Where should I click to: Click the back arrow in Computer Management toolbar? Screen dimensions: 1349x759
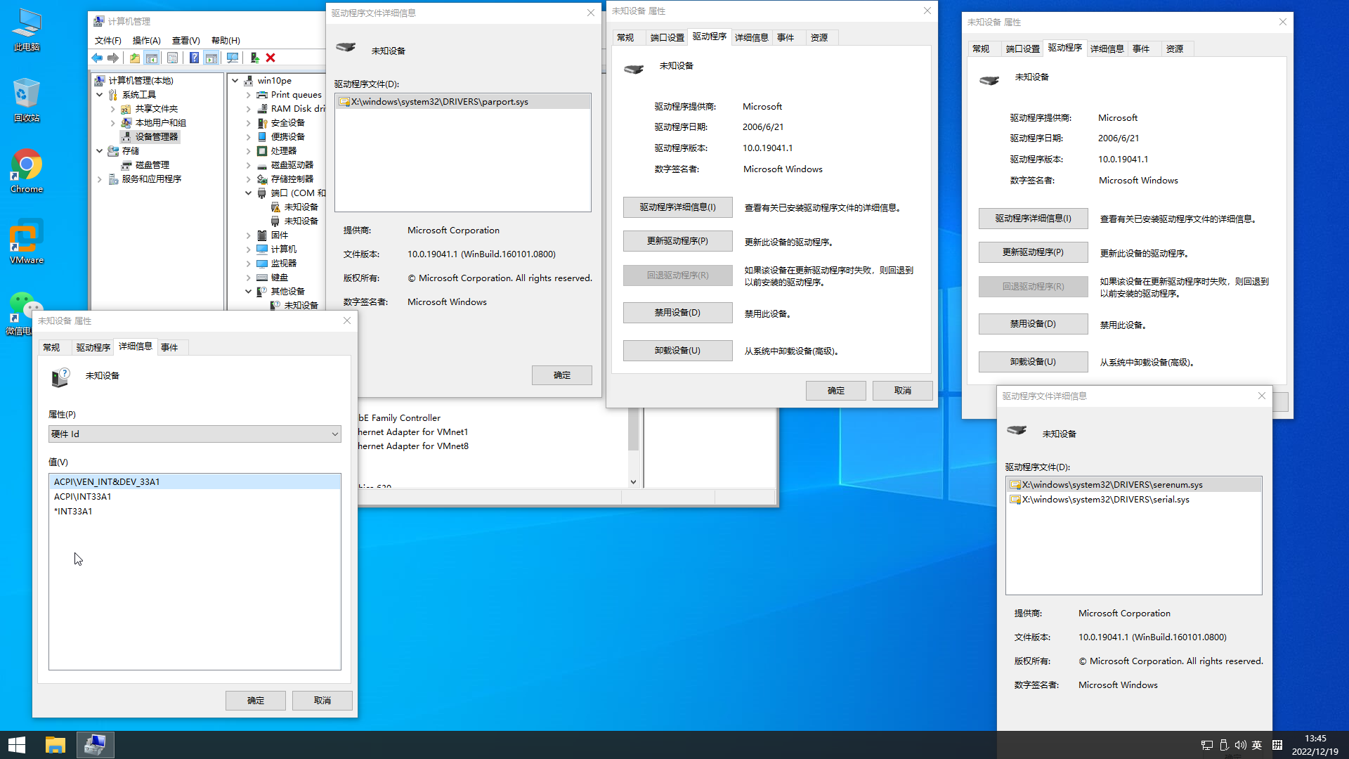pyautogui.click(x=97, y=58)
